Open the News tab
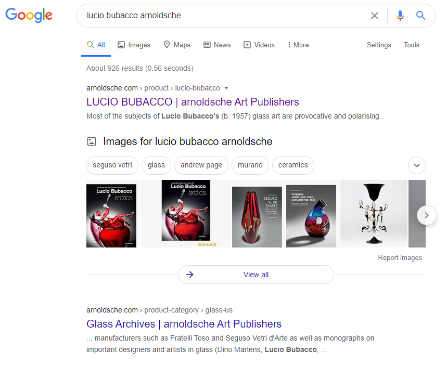This screenshot has width=447, height=365. [x=217, y=45]
